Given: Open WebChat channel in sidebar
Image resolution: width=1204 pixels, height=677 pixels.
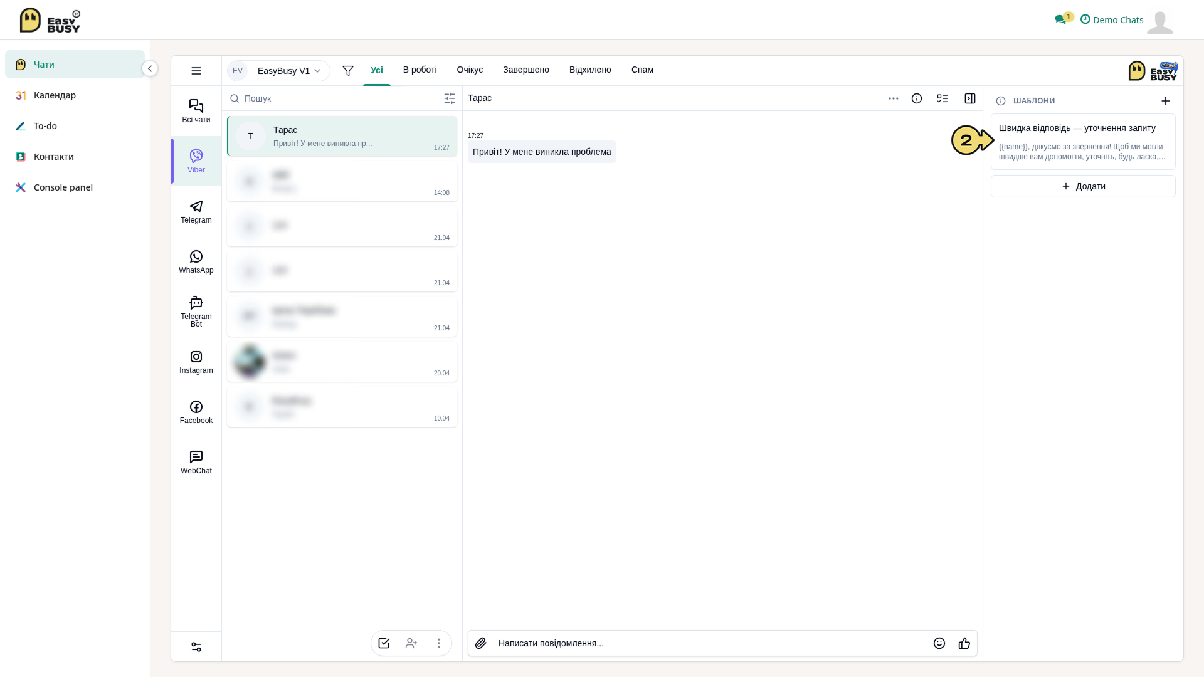Looking at the screenshot, I should [x=196, y=462].
